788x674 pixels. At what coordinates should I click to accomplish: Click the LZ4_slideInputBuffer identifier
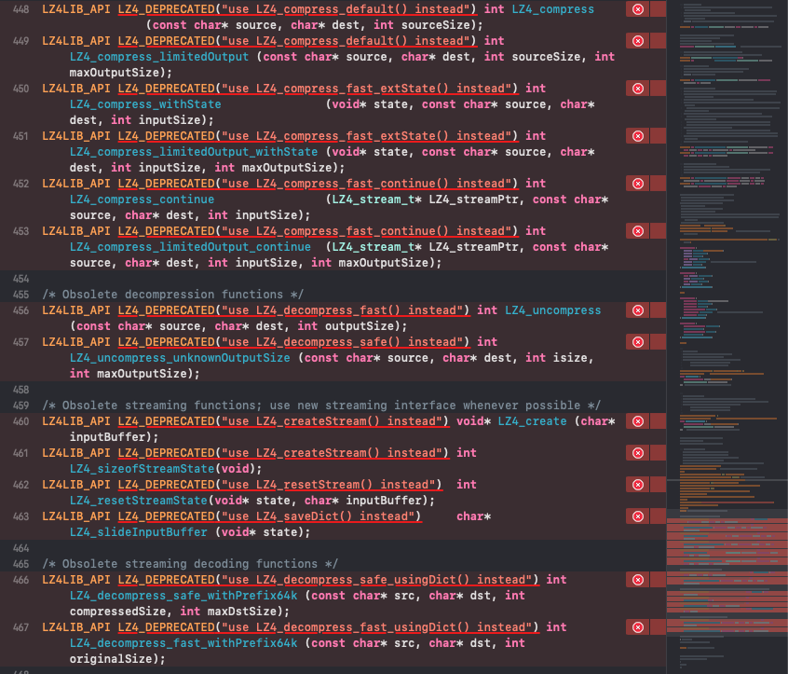138,532
